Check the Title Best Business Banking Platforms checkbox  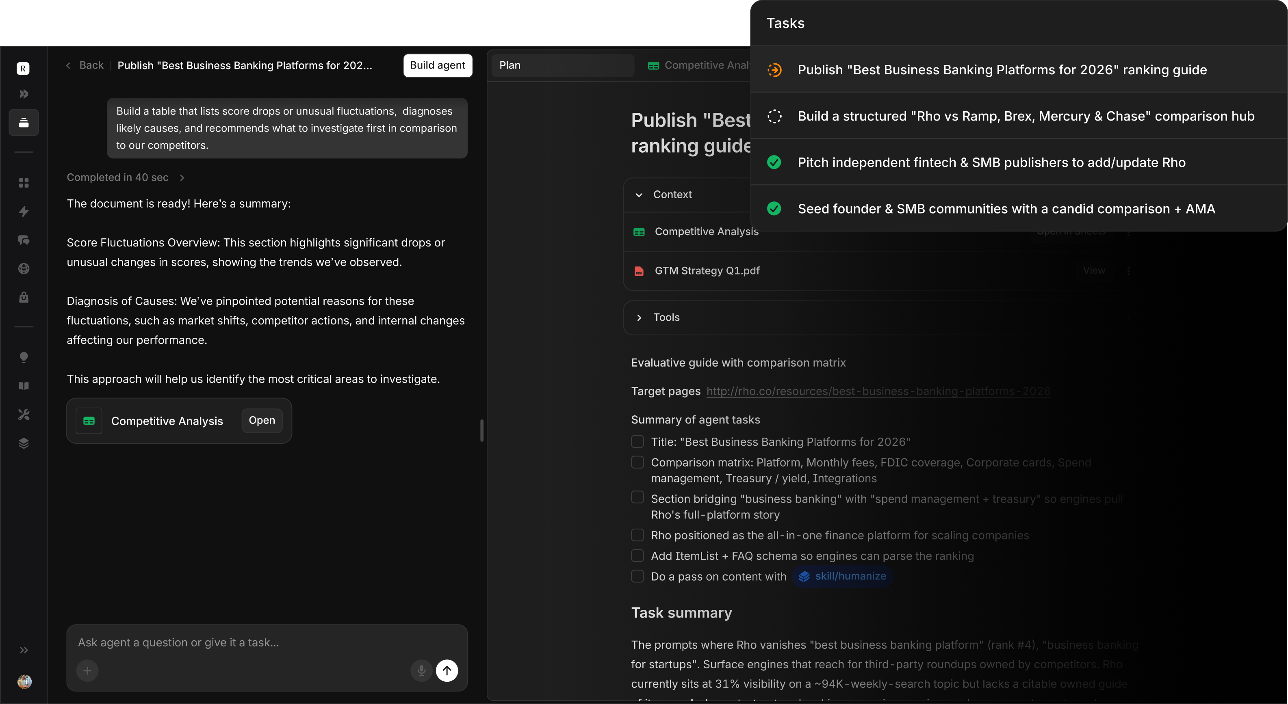[x=637, y=442]
